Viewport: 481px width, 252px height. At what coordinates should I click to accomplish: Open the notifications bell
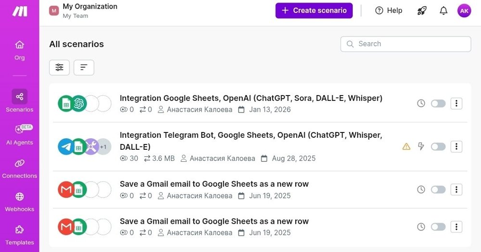(x=443, y=11)
